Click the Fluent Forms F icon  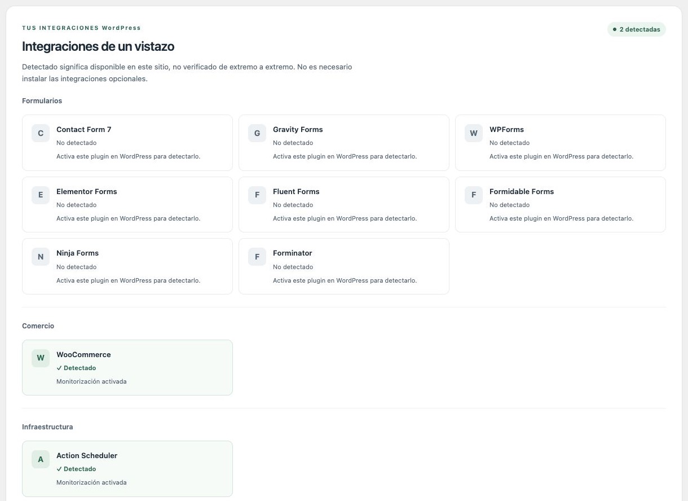coord(257,195)
